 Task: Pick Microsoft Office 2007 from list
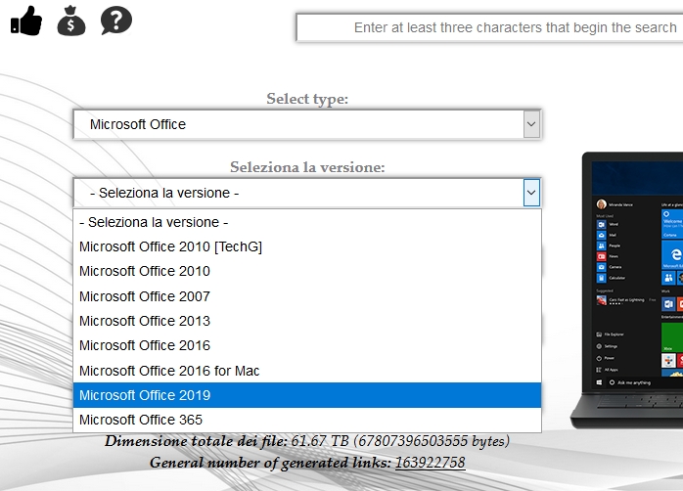[307, 296]
